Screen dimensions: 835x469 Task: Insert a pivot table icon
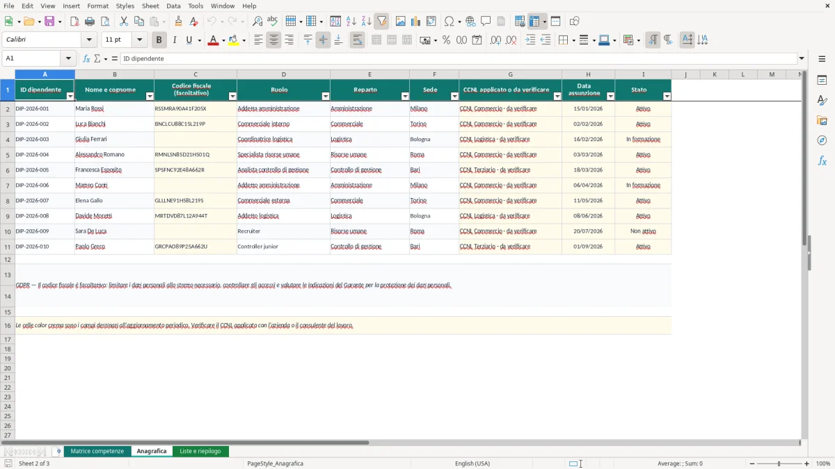431,22
